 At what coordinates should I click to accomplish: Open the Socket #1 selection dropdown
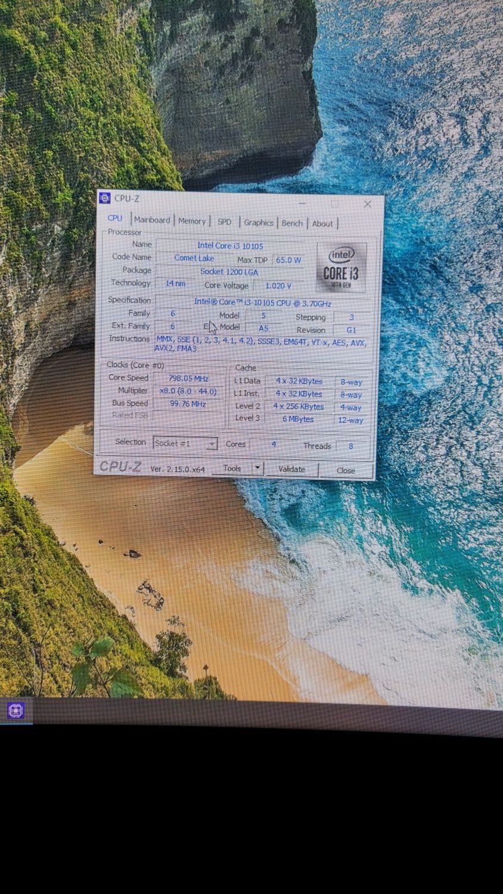tap(185, 443)
